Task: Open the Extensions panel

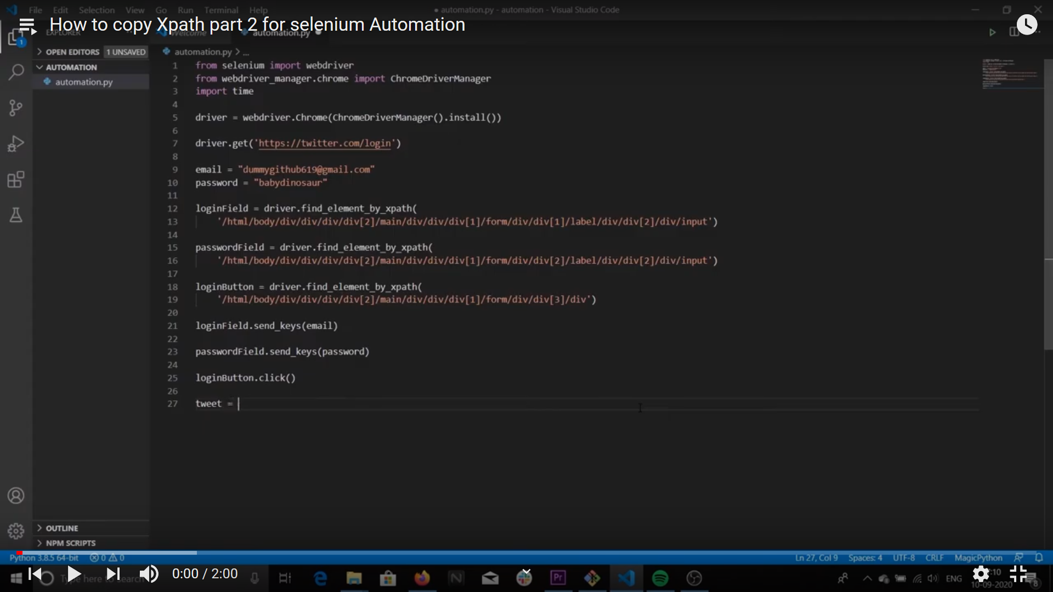Action: 16,179
